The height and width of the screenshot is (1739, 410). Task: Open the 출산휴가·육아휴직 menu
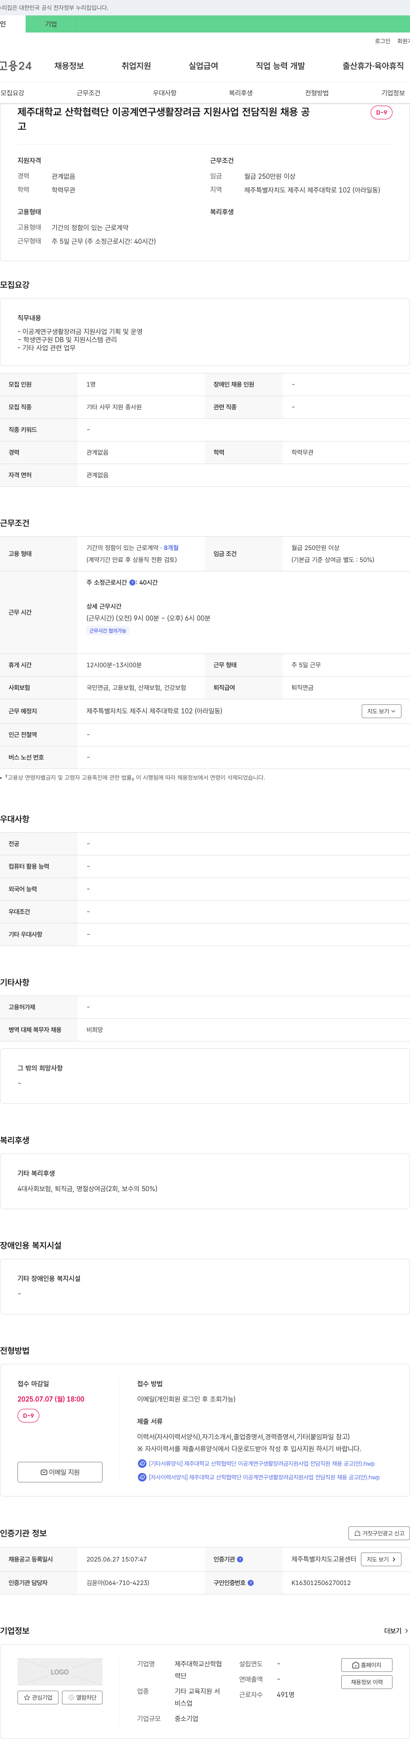pyautogui.click(x=373, y=65)
